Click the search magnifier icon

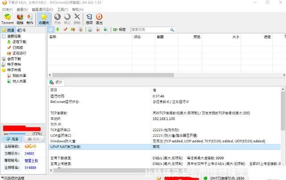point(172,30)
